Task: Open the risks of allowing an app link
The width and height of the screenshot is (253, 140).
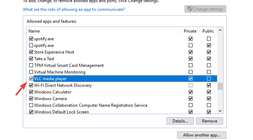Action: point(74,9)
